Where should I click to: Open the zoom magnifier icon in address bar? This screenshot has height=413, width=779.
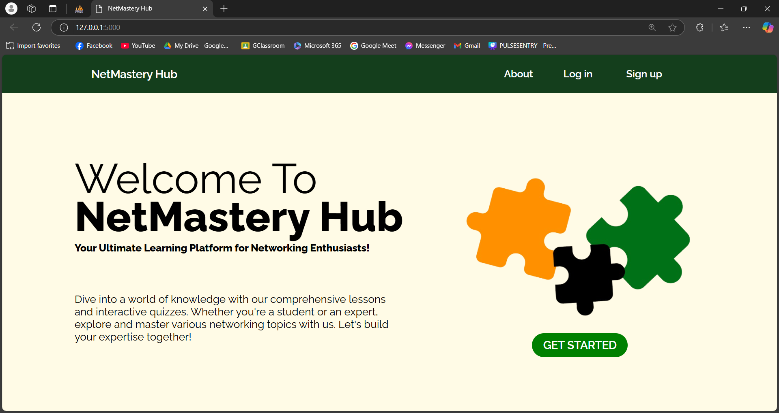(652, 27)
